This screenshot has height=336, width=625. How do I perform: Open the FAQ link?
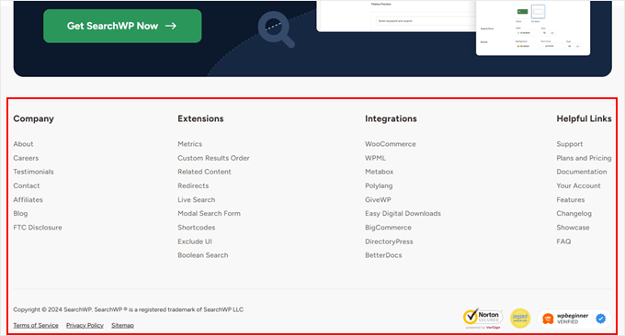pos(563,241)
